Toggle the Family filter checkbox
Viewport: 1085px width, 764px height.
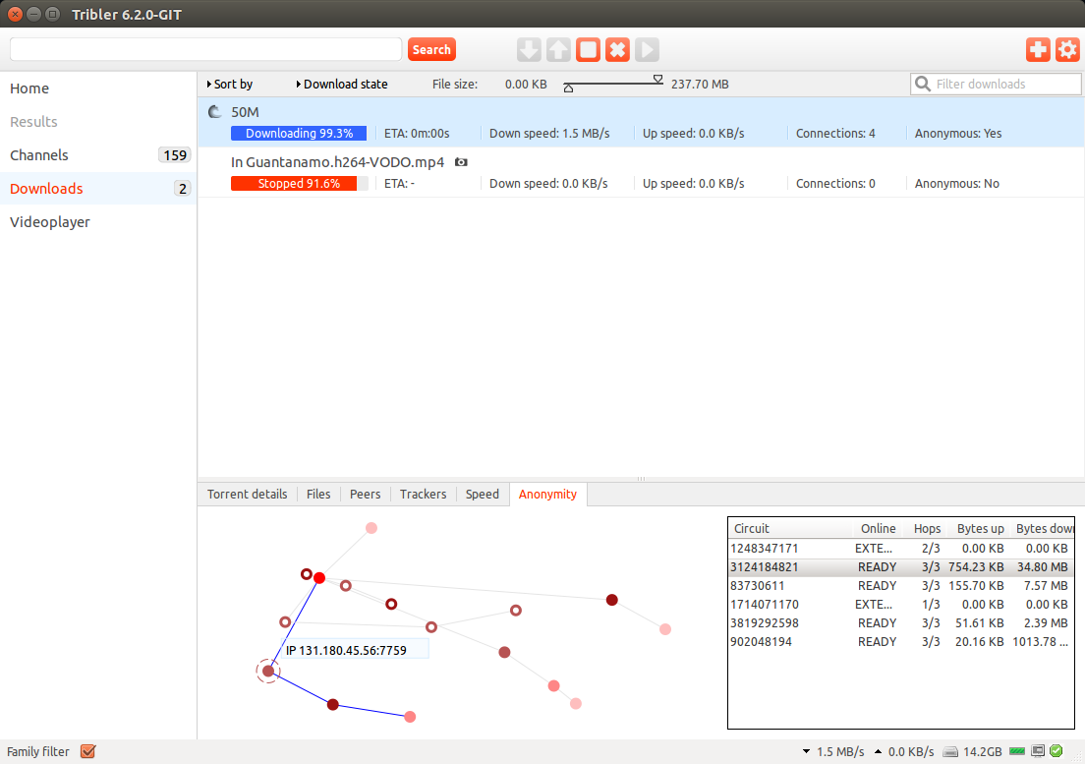click(x=87, y=751)
